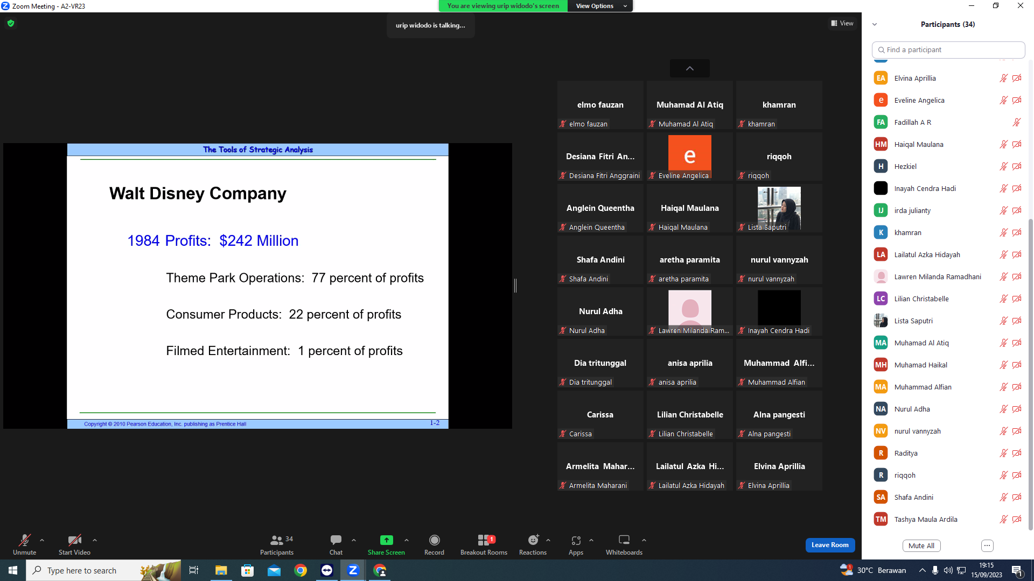
Task: Select Tashya Maula Ardila in participants list
Action: pos(948,519)
